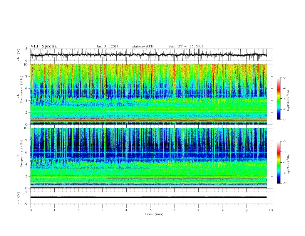Click the "ch.1(V)" waveform axis label

coord(18,55)
